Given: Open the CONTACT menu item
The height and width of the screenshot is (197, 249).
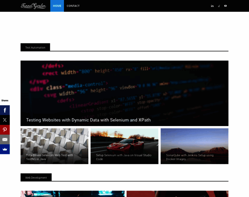Looking at the screenshot, I should point(73,6).
